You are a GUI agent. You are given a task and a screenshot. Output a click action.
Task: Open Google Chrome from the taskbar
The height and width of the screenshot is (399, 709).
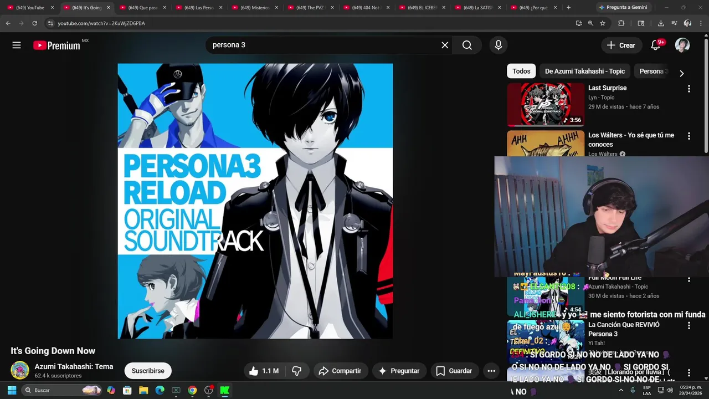192,390
